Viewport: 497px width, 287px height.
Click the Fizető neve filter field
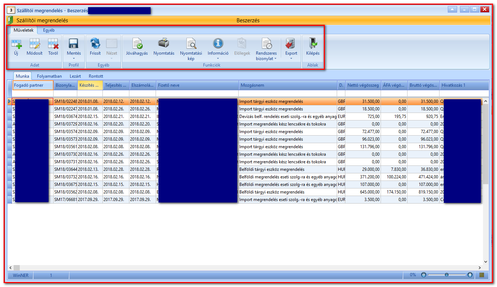tap(197, 94)
